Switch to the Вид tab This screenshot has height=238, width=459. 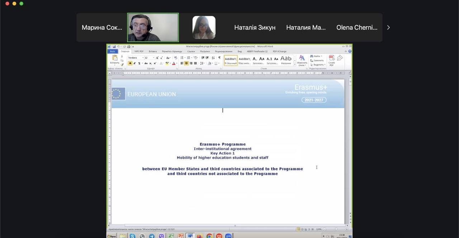(x=240, y=51)
